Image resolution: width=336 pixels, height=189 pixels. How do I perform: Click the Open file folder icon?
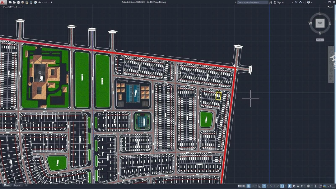[14, 2]
